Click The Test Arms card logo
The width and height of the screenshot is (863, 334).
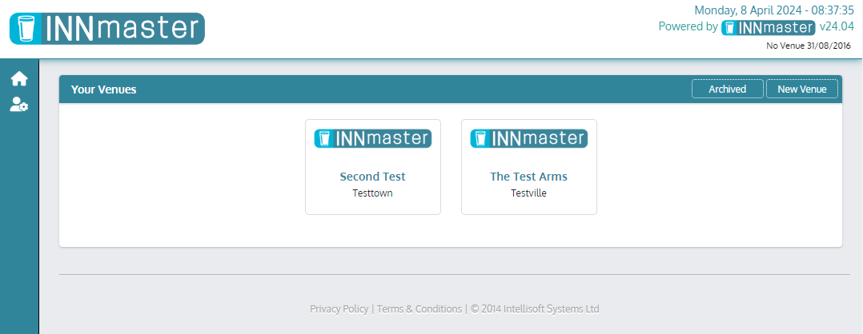(529, 138)
